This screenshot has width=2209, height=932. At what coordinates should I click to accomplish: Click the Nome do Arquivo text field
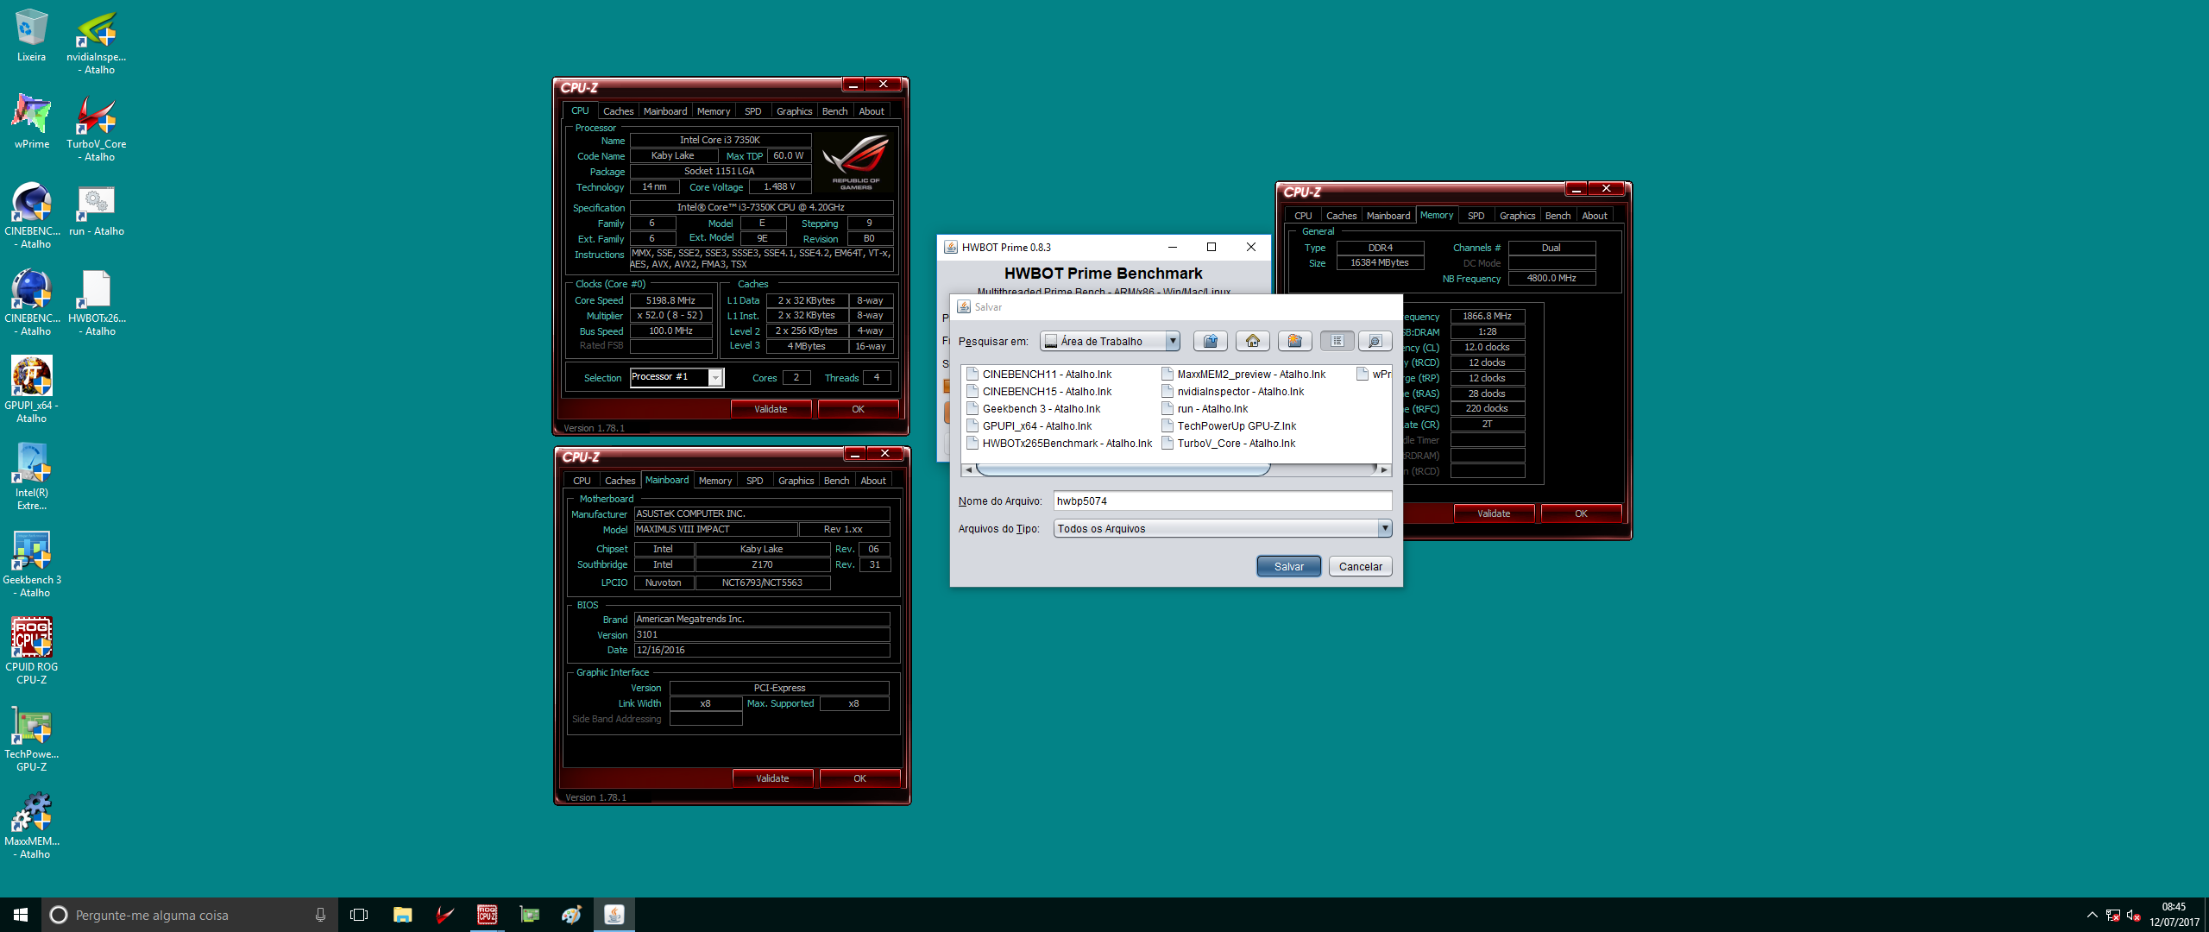[x=1222, y=501]
